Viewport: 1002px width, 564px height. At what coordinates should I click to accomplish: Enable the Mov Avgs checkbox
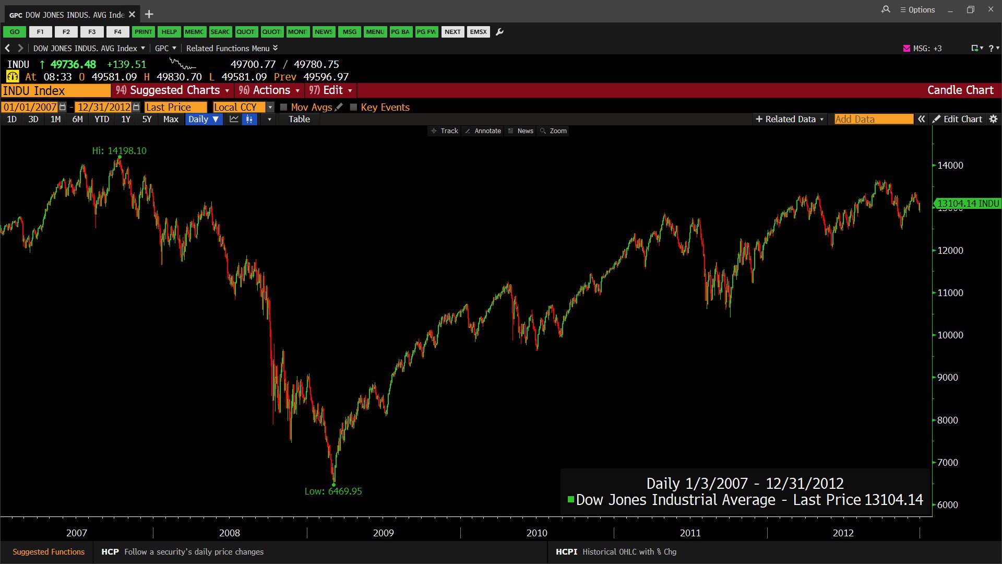coord(284,107)
